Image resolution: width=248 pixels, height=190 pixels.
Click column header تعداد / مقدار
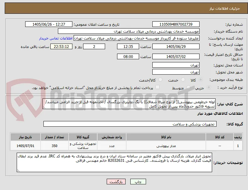click(x=54, y=137)
